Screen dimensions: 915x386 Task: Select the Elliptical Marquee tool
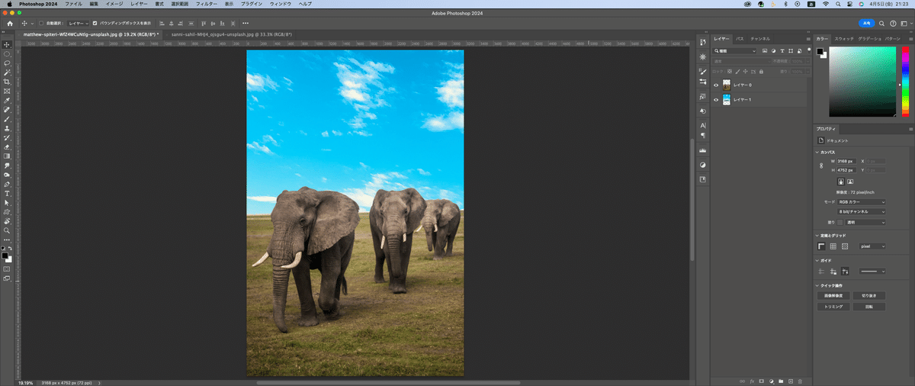pyautogui.click(x=7, y=54)
